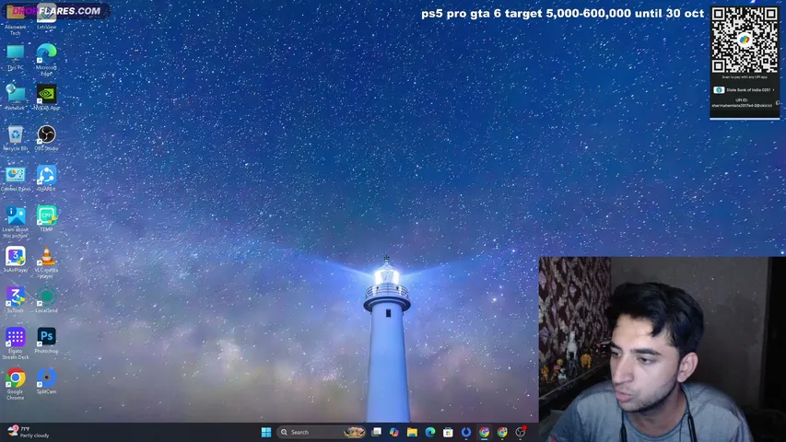This screenshot has width=786, height=442.
Task: Launch Copilot from the taskbar
Action: pyautogui.click(x=394, y=432)
